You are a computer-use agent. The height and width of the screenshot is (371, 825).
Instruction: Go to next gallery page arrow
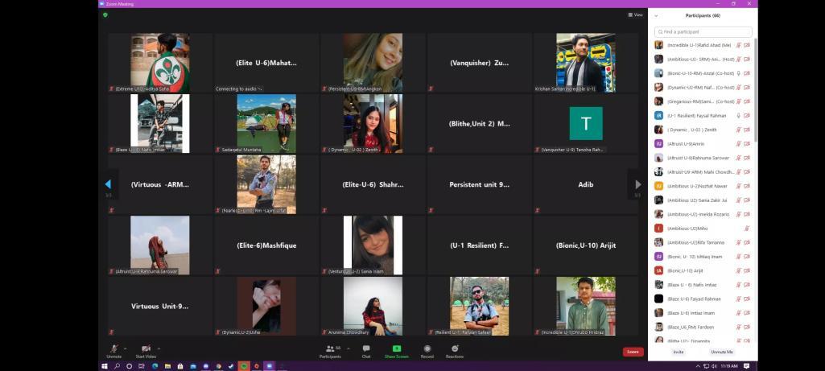tap(638, 184)
